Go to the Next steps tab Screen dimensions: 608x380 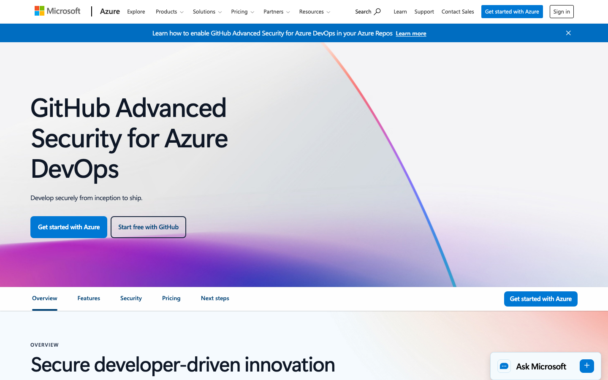pos(215,298)
